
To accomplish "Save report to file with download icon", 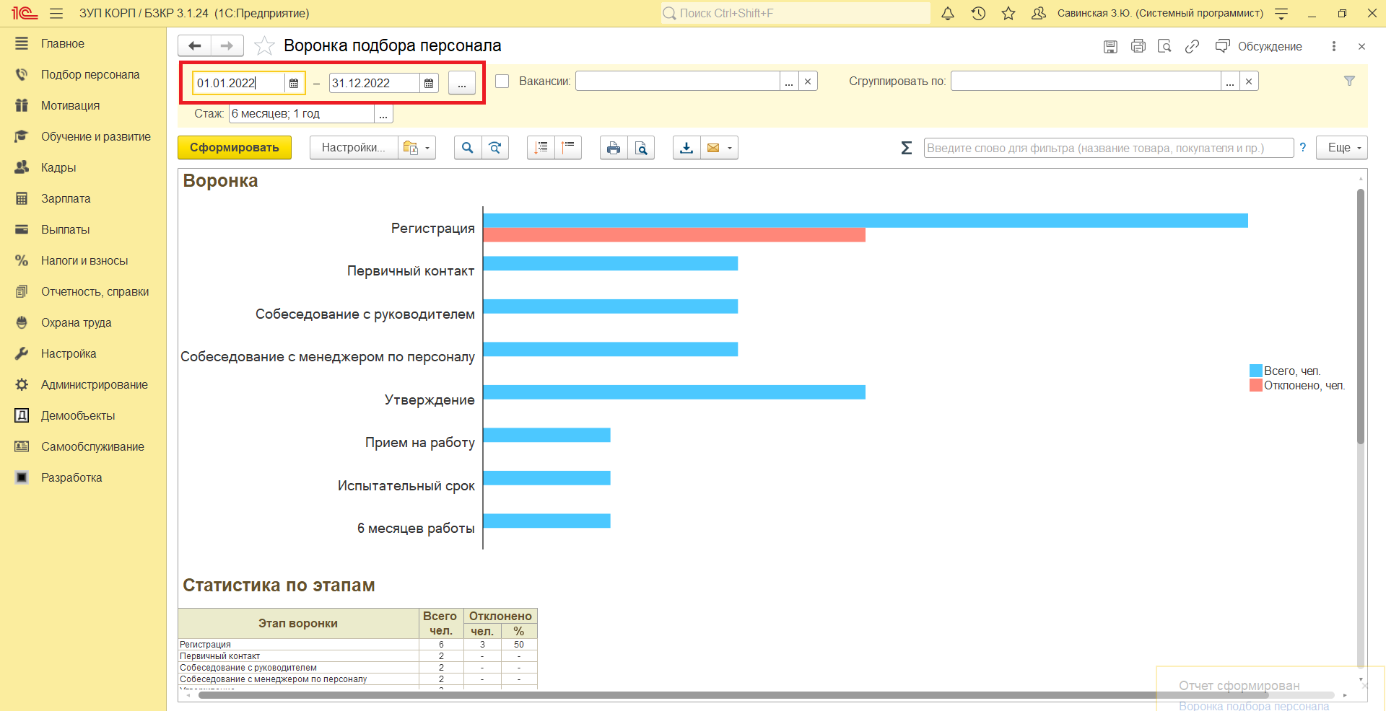I will tap(687, 148).
